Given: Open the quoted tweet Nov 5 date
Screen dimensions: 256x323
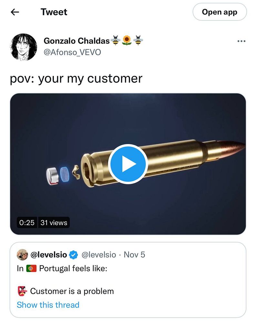Looking at the screenshot, I should (134, 255).
